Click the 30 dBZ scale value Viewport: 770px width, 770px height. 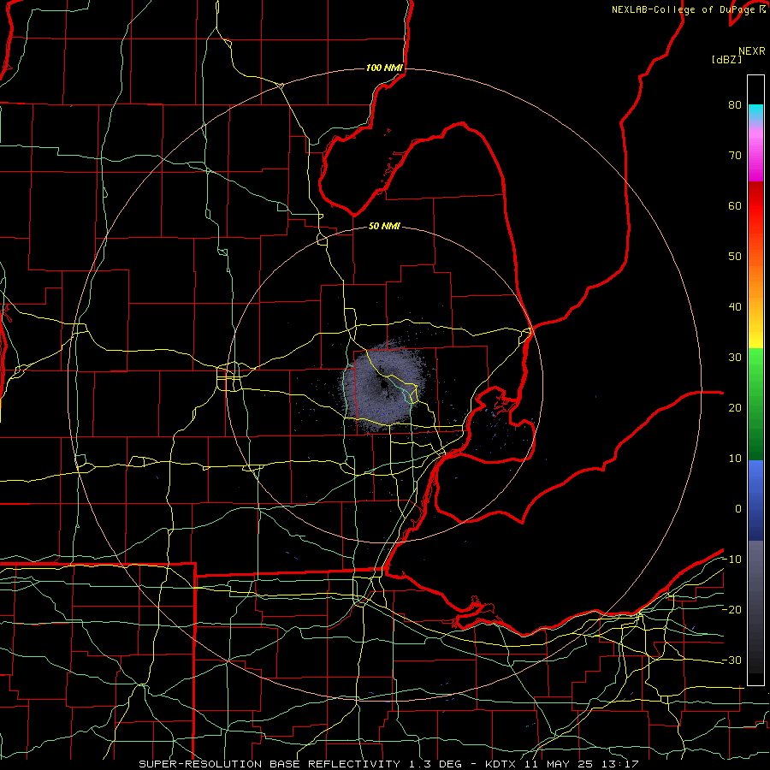tap(735, 358)
